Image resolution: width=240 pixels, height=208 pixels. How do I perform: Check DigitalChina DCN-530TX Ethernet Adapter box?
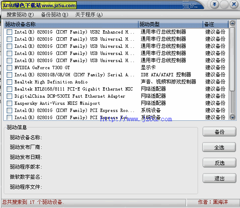(x=10, y=96)
